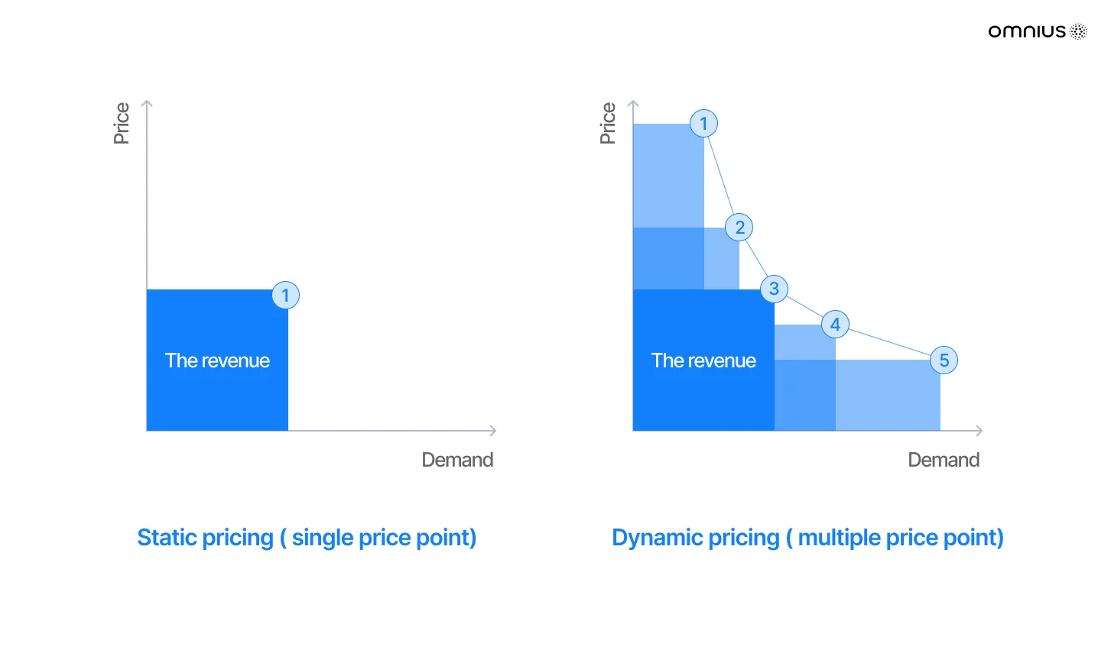Click the Price axis label of dynamic chart
Viewport: 1111px width, 653px height.
click(x=608, y=123)
